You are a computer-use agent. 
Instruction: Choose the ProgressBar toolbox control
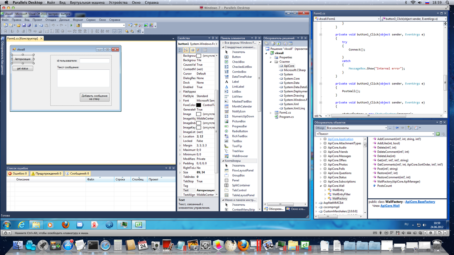pos(239,126)
